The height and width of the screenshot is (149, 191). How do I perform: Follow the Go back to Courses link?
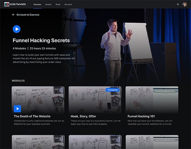pyautogui.click(x=28, y=15)
